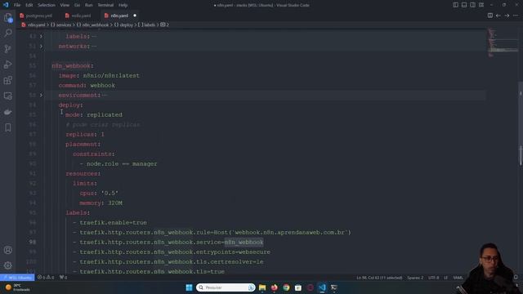Screen dimensions: 523x294
Task: Open the terminal app in taskbar
Action: tap(334, 287)
